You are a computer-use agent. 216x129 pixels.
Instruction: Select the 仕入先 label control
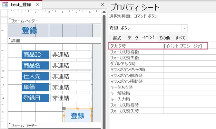(x=35, y=76)
